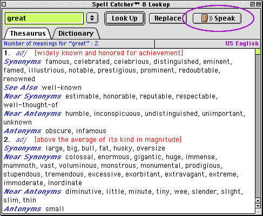Click the Look Up button
The width and height of the screenshot is (263, 216).
[125, 18]
